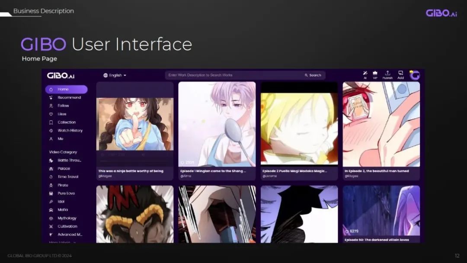The width and height of the screenshot is (467, 263).
Task: Toggle like on Episode 50 darkened villain card
Action: 347,231
